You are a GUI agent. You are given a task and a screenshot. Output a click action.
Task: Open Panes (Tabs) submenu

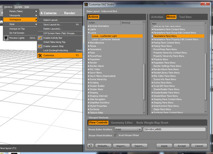click(20, 11)
